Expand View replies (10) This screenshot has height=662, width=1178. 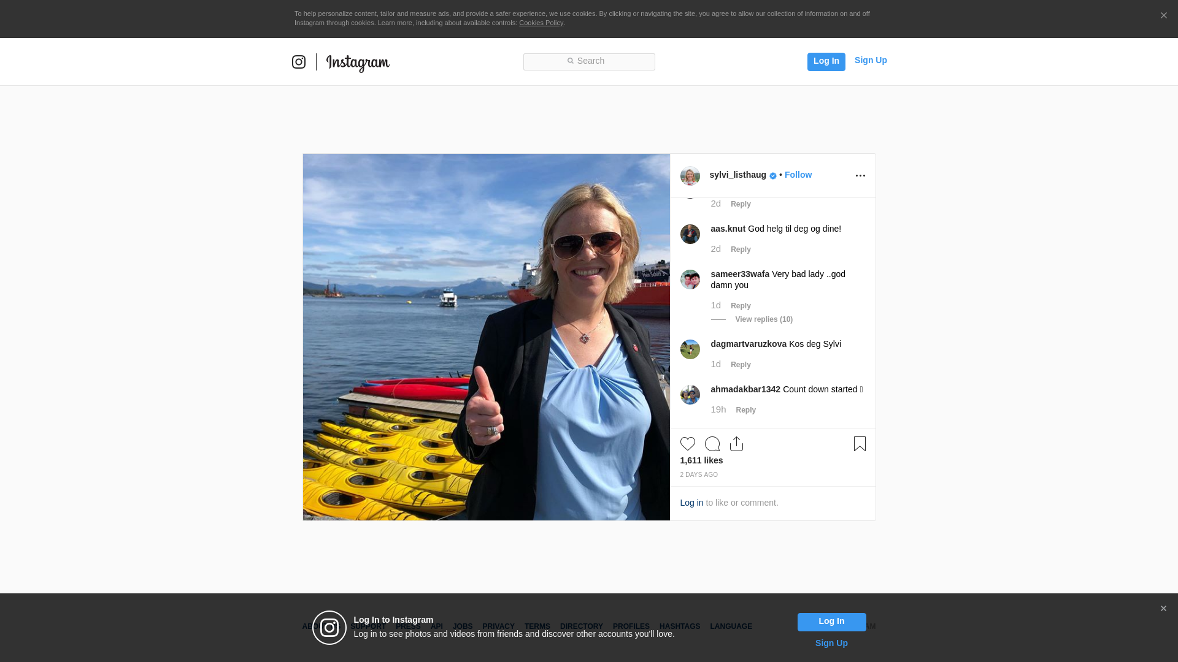(x=763, y=319)
